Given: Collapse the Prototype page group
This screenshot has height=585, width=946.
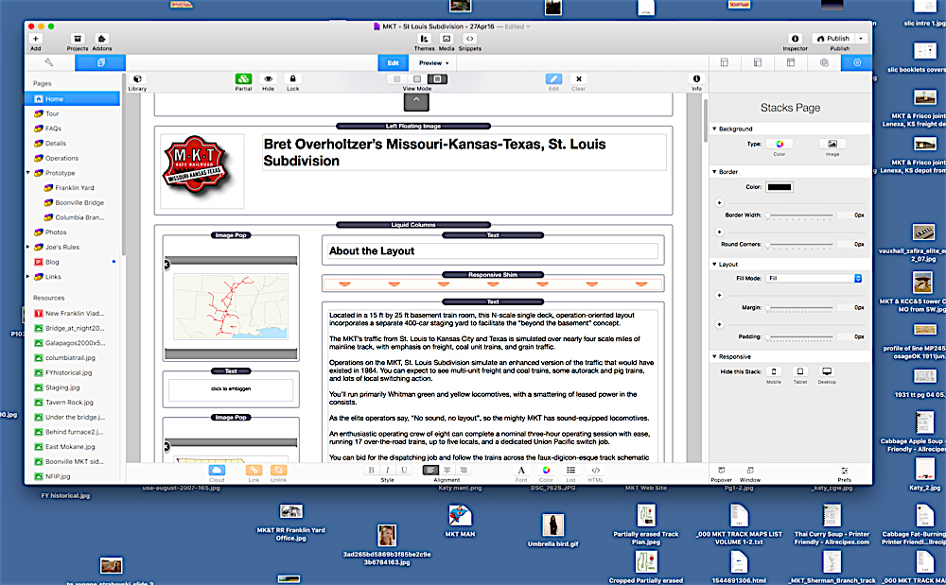Looking at the screenshot, I should [x=27, y=173].
